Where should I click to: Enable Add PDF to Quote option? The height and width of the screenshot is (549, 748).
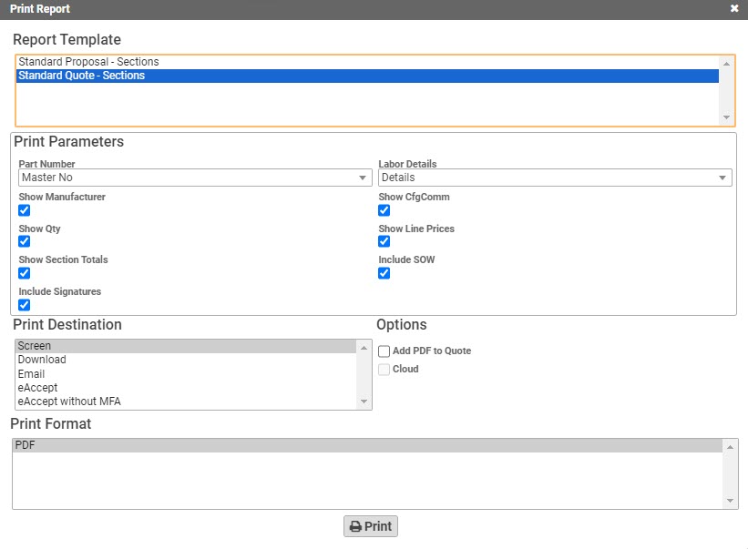click(x=384, y=351)
